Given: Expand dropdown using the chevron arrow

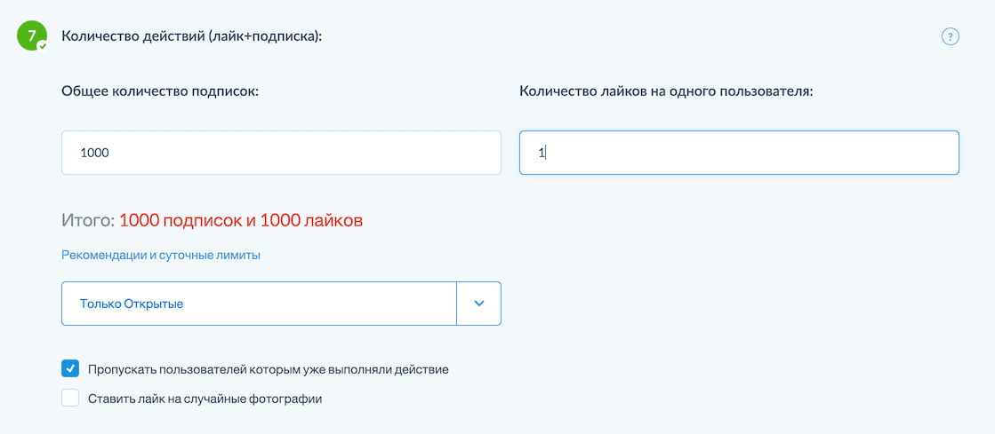Looking at the screenshot, I should (479, 304).
